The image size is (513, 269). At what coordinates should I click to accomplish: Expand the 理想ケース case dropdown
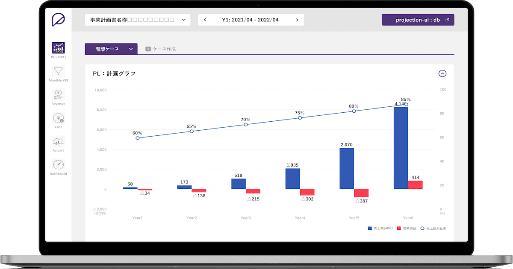click(131, 49)
